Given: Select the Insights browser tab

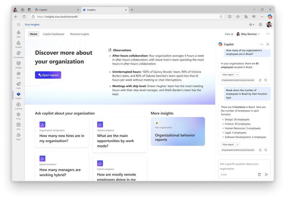Looking at the screenshot, I should tap(105, 10).
